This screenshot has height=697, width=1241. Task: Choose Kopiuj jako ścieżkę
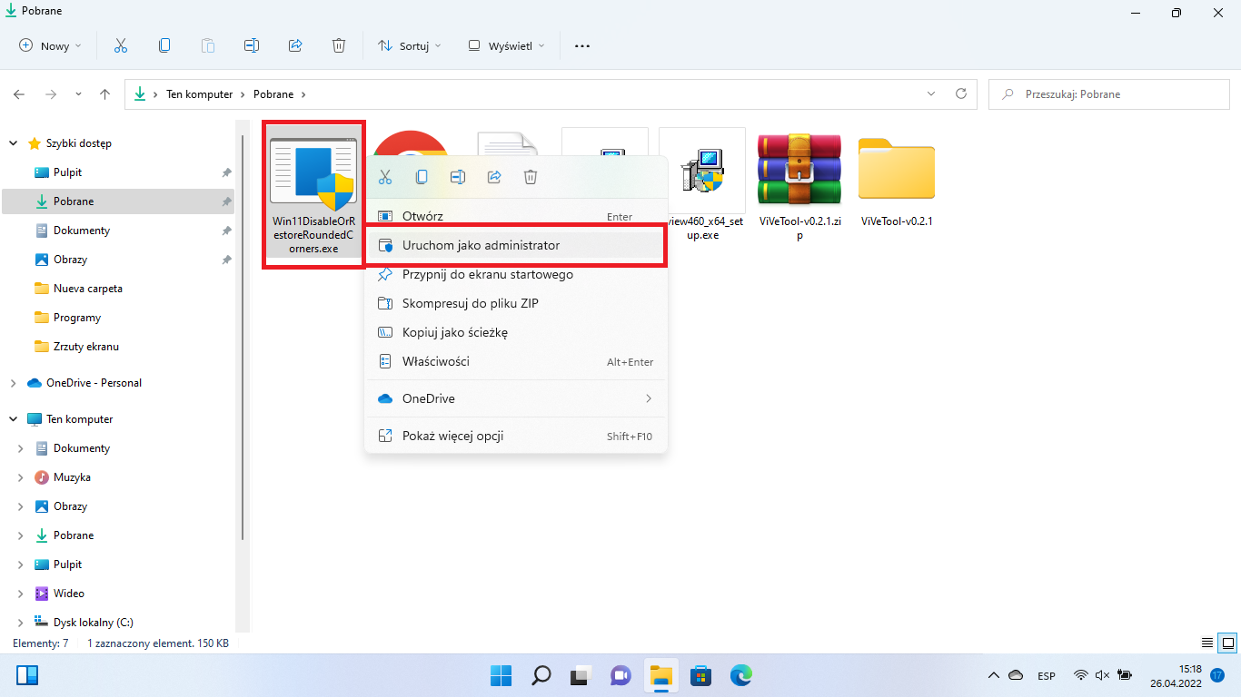(516, 332)
